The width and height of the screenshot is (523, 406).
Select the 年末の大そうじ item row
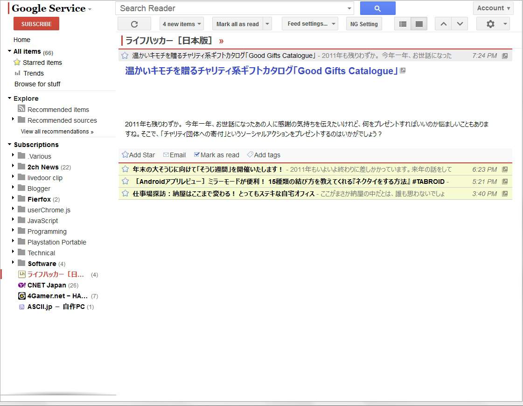pyautogui.click(x=315, y=169)
